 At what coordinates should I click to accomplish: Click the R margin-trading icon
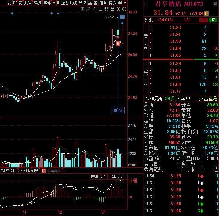coord(145,4)
